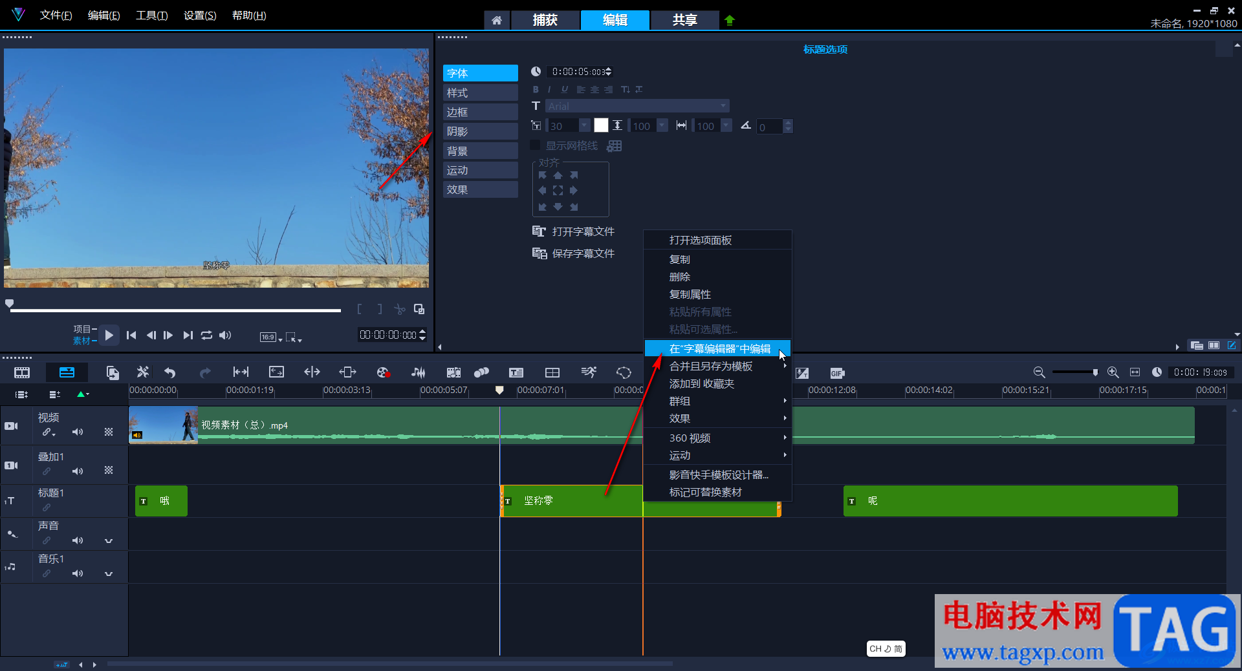Click the Mask Creator circular icon
Image resolution: width=1242 pixels, height=671 pixels.
tap(624, 372)
